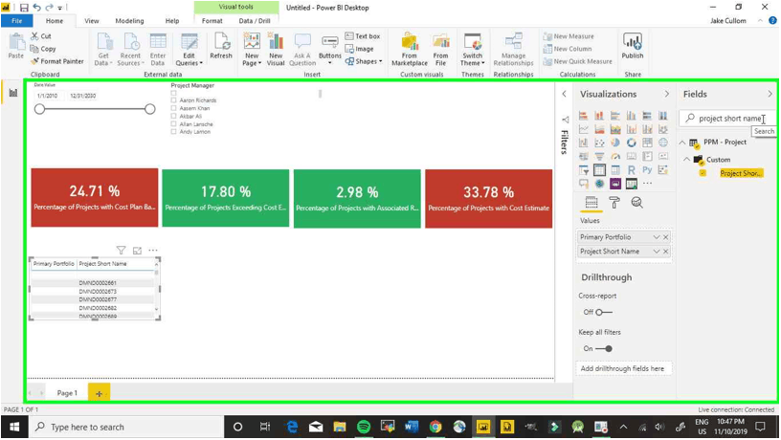Select the stacked bar chart visual

click(583, 116)
